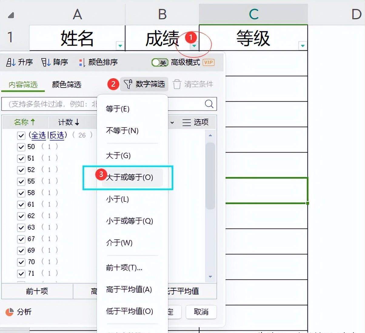Select row 1 header
This screenshot has width=365, height=333.
point(10,38)
